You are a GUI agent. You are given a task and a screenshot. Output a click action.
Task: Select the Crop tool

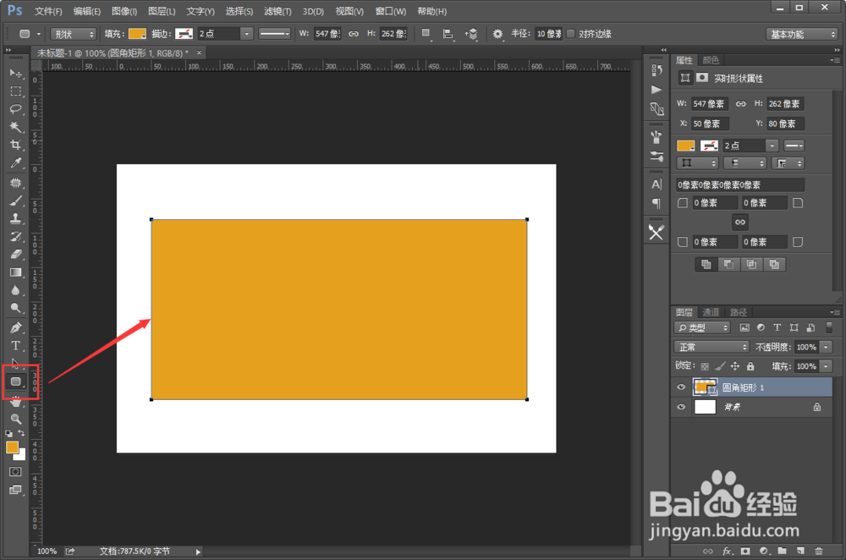pyautogui.click(x=15, y=145)
